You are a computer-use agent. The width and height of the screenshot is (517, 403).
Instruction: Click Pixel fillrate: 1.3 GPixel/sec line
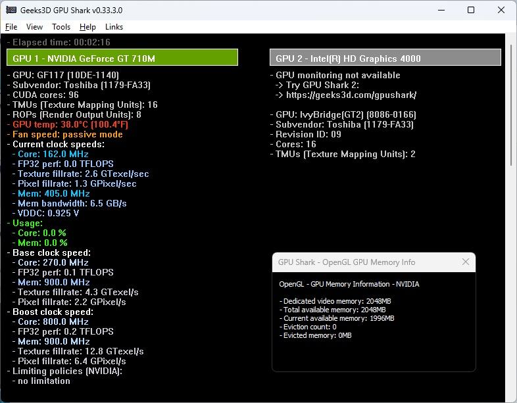tap(74, 184)
